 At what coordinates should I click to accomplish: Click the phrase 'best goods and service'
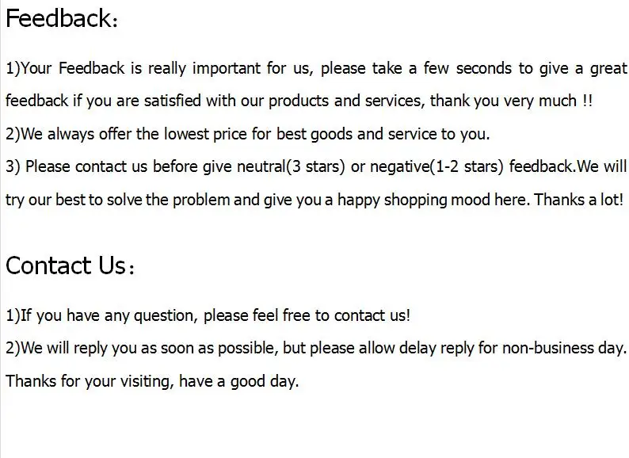(x=356, y=134)
